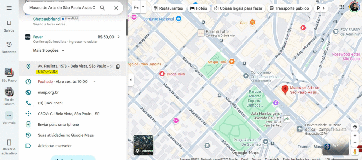
Task: Open the Google apps grid
Action: (x=341, y=7)
